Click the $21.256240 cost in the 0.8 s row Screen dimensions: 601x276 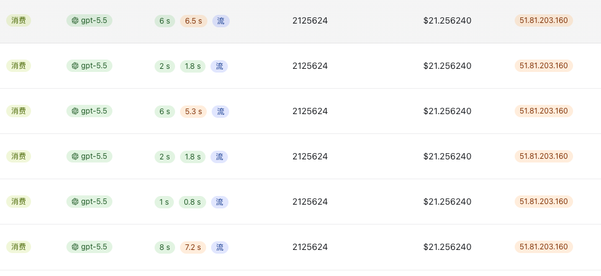click(447, 202)
